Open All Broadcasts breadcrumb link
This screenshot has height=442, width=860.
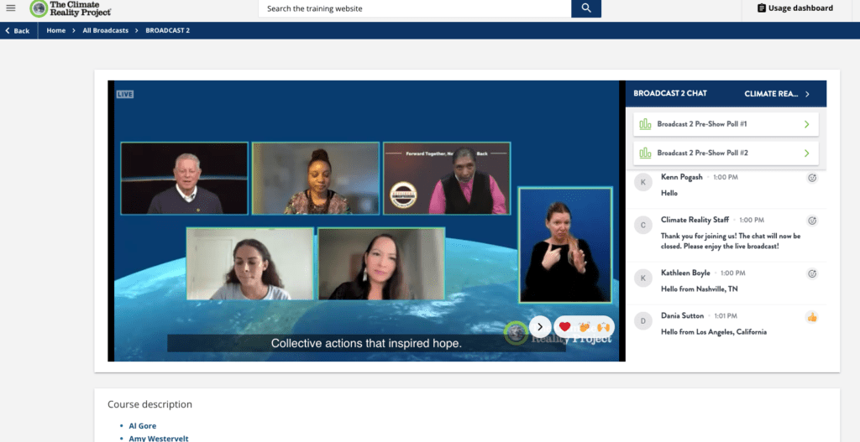tap(105, 31)
